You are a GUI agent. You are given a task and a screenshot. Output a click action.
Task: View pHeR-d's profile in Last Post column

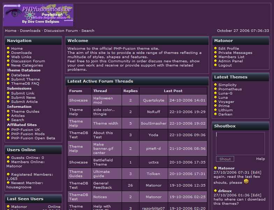(153, 148)
